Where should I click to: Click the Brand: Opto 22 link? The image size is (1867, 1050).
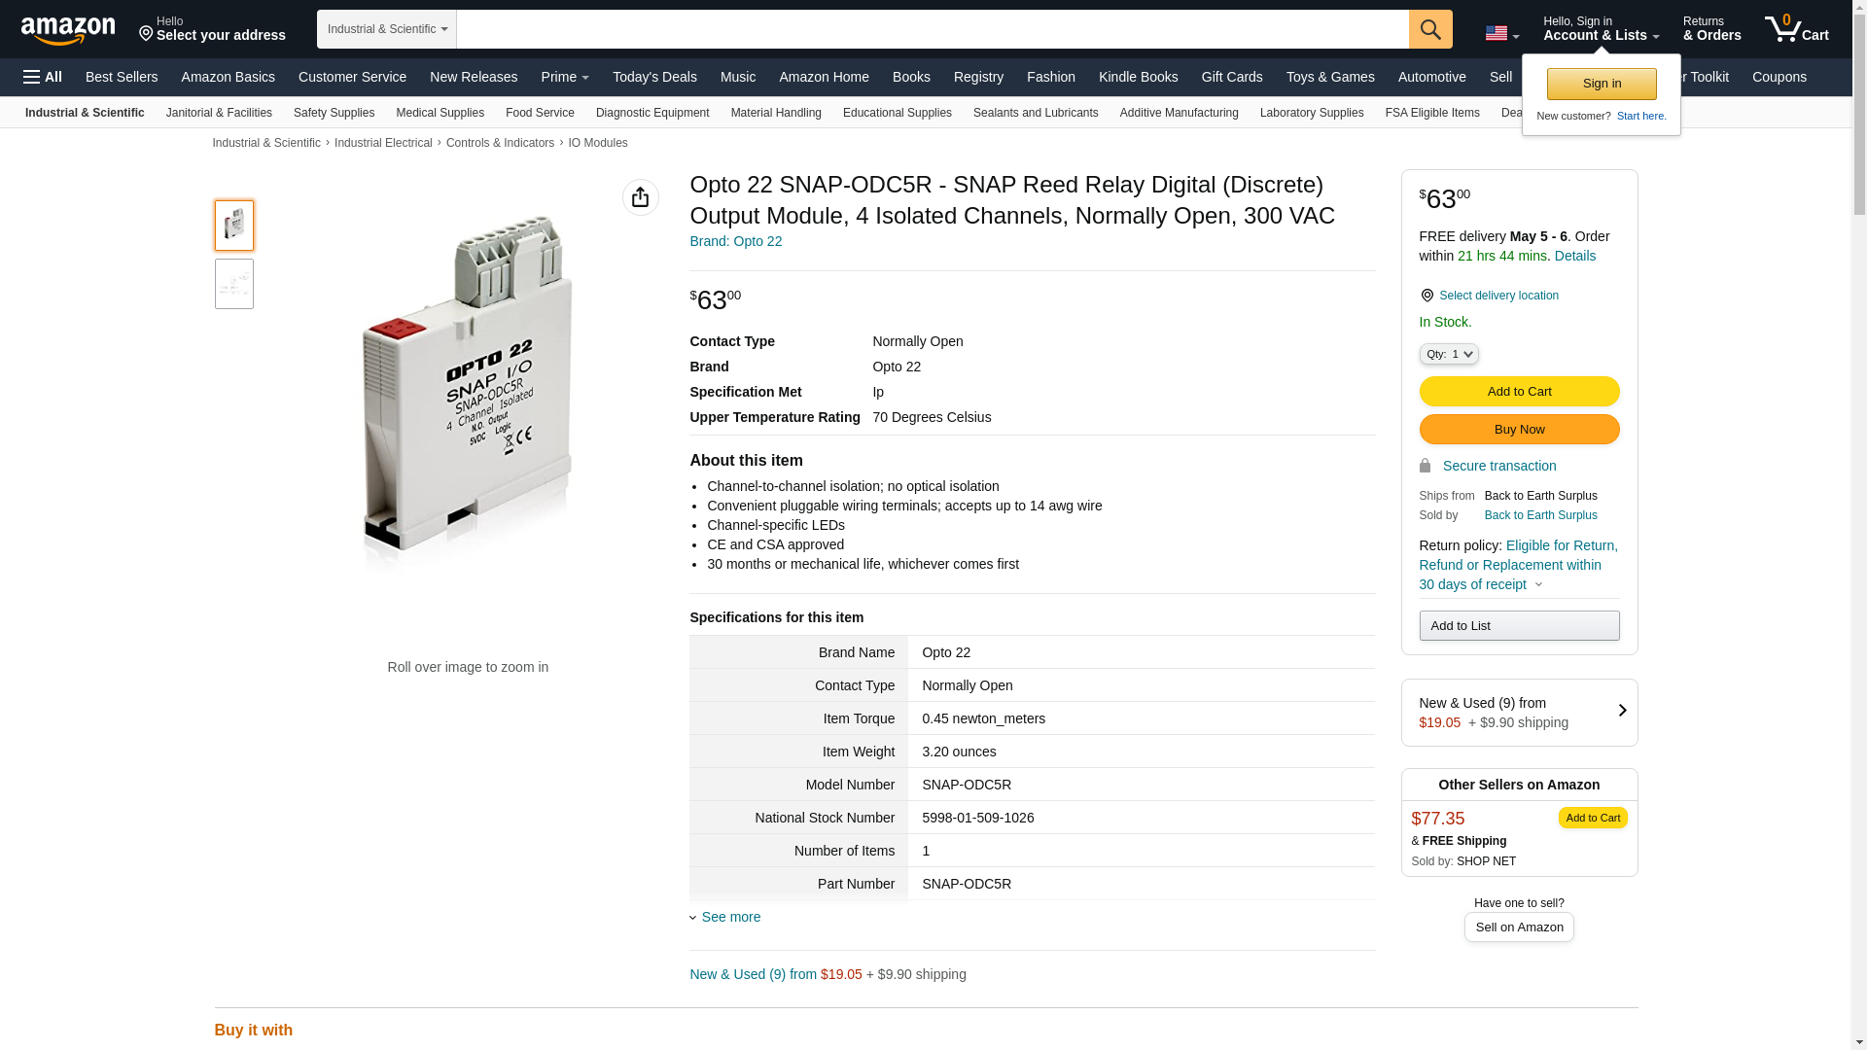(x=735, y=241)
